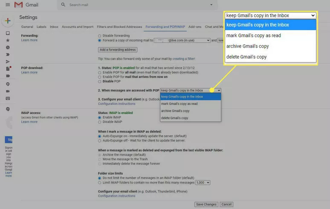The width and height of the screenshot is (330, 209).
Task: Click the Gmail logo
Action: coord(26,5)
